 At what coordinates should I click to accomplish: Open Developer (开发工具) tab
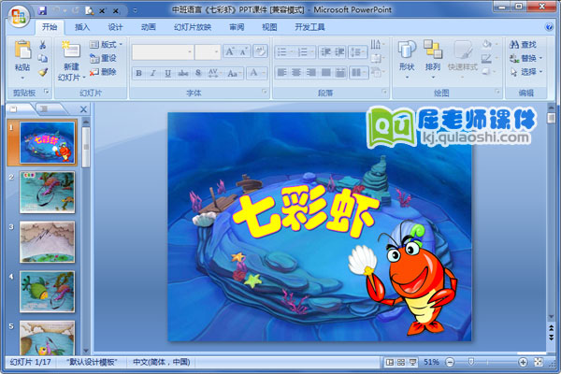309,27
